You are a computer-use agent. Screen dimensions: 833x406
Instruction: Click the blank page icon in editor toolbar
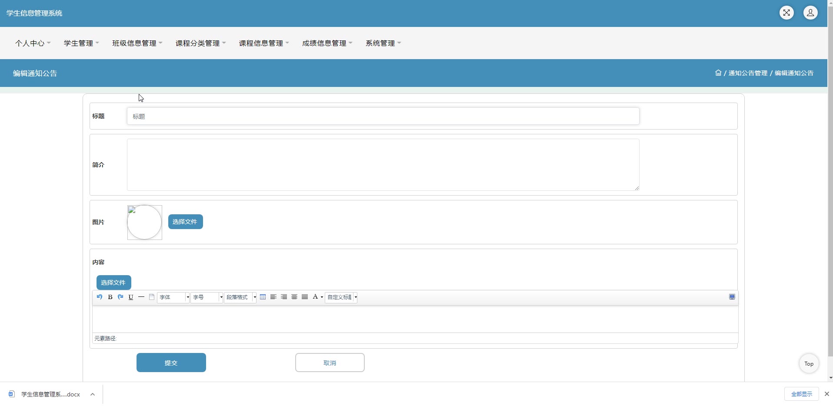[152, 297]
